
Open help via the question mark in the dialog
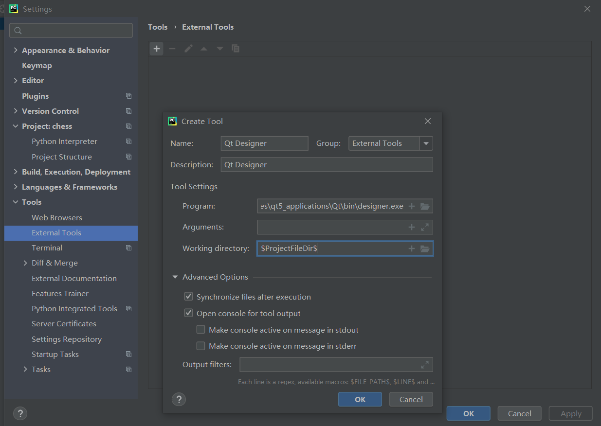click(179, 399)
